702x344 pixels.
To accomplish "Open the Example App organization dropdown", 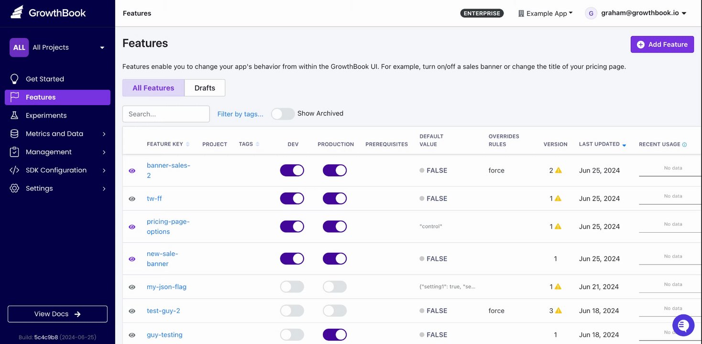I will (x=546, y=13).
